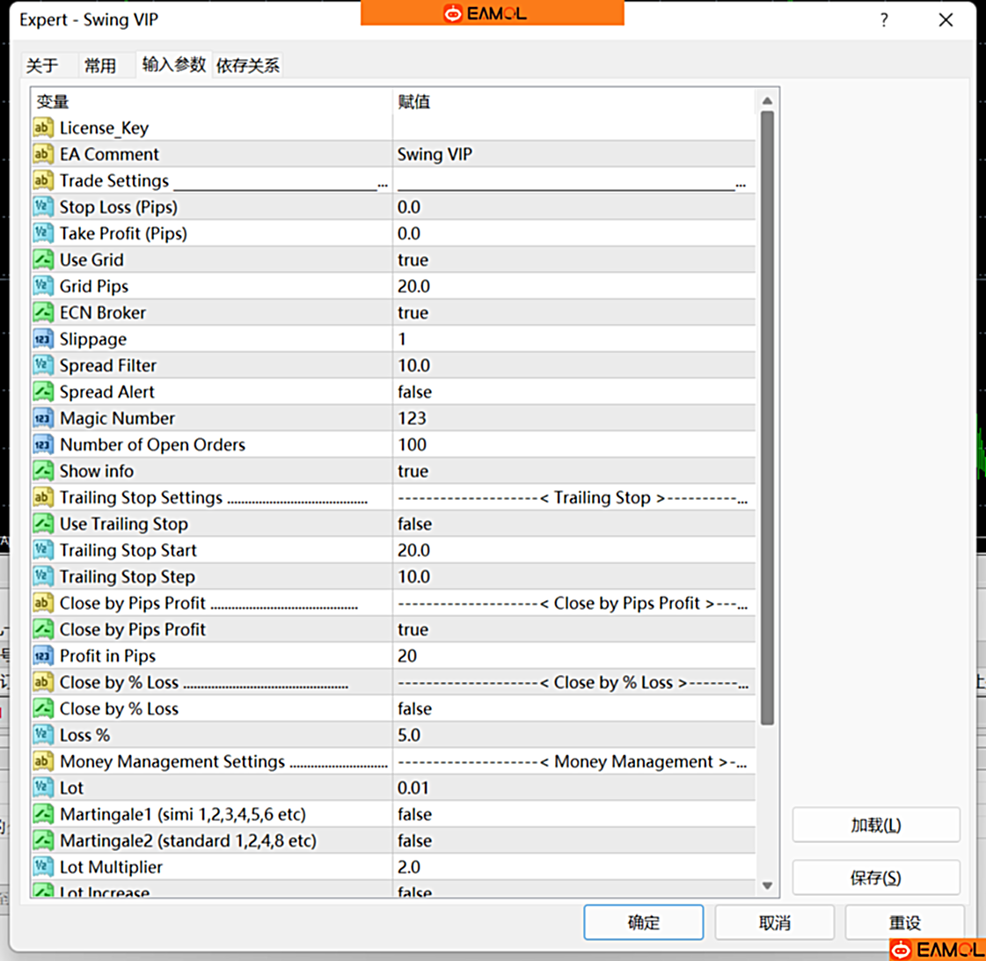The image size is (986, 961).
Task: Click the License_Key string type icon
Action: 43,128
